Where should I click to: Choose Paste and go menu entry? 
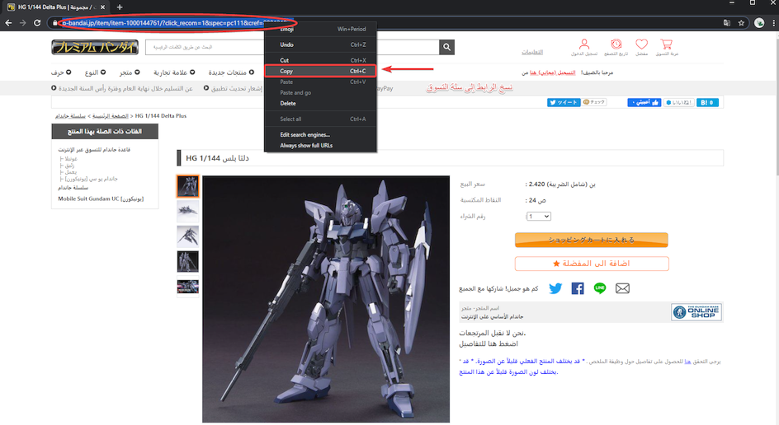[320, 93]
